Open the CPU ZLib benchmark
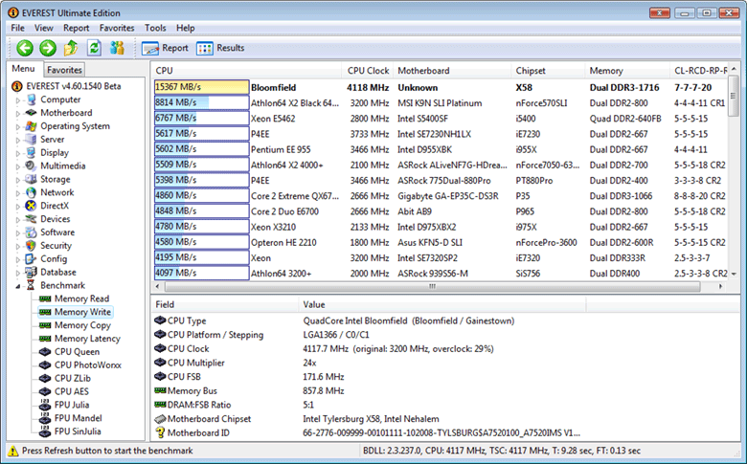 [73, 379]
